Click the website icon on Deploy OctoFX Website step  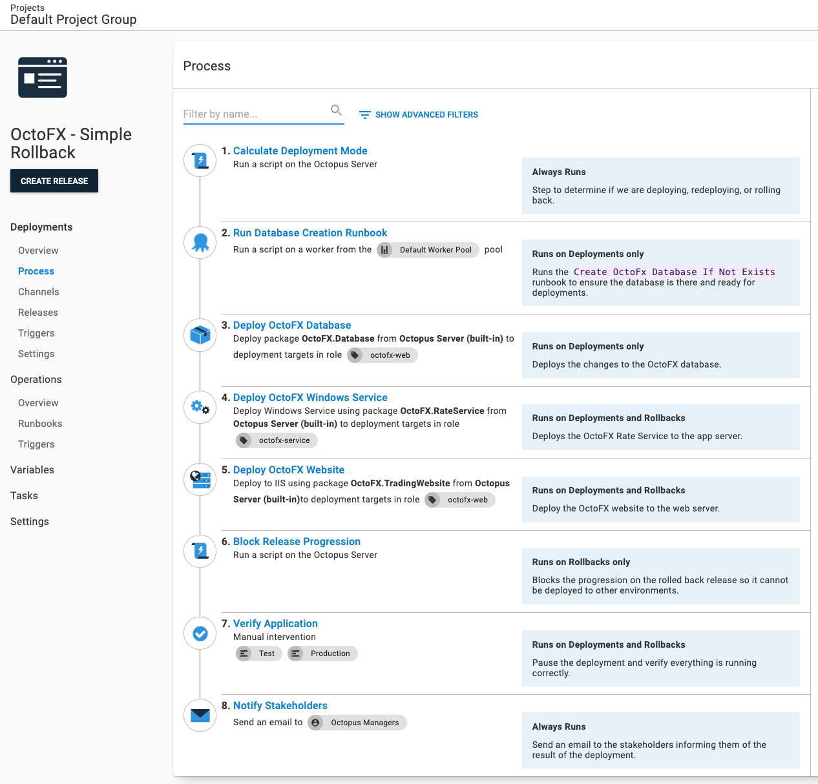click(x=200, y=479)
